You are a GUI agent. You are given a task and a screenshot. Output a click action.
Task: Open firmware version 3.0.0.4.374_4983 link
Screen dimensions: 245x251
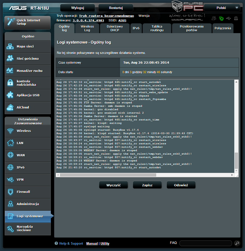pyautogui.click(x=88, y=20)
